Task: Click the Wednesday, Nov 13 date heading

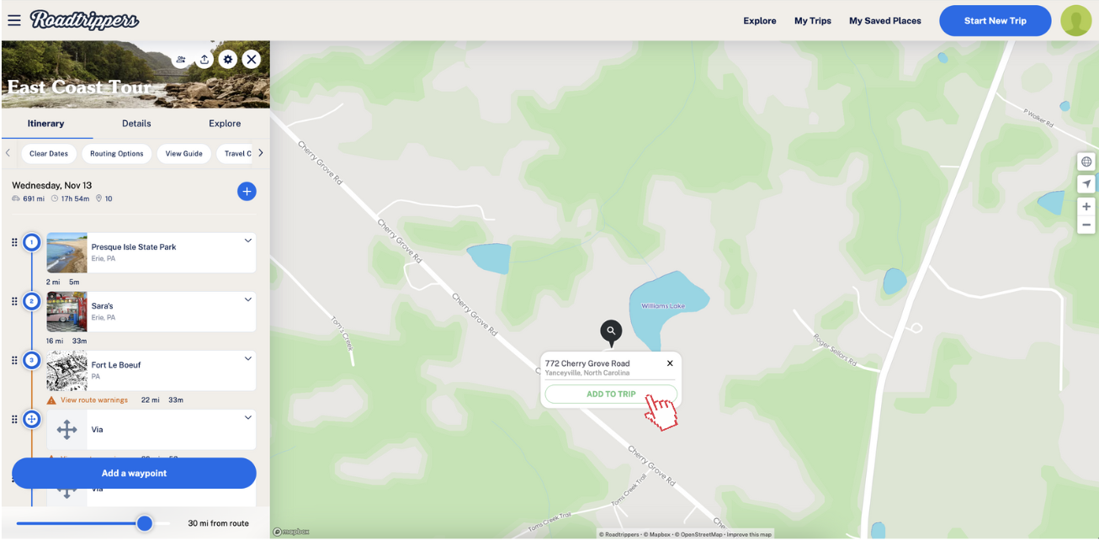Action: [x=52, y=185]
